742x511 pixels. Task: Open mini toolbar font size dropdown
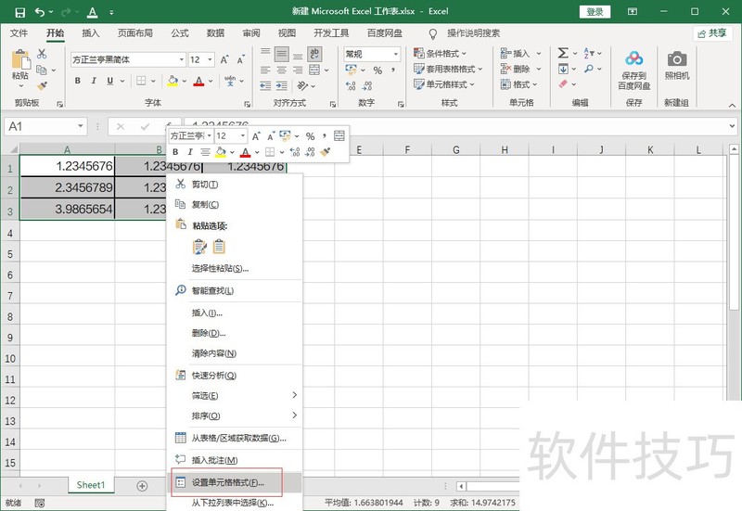[x=243, y=135]
